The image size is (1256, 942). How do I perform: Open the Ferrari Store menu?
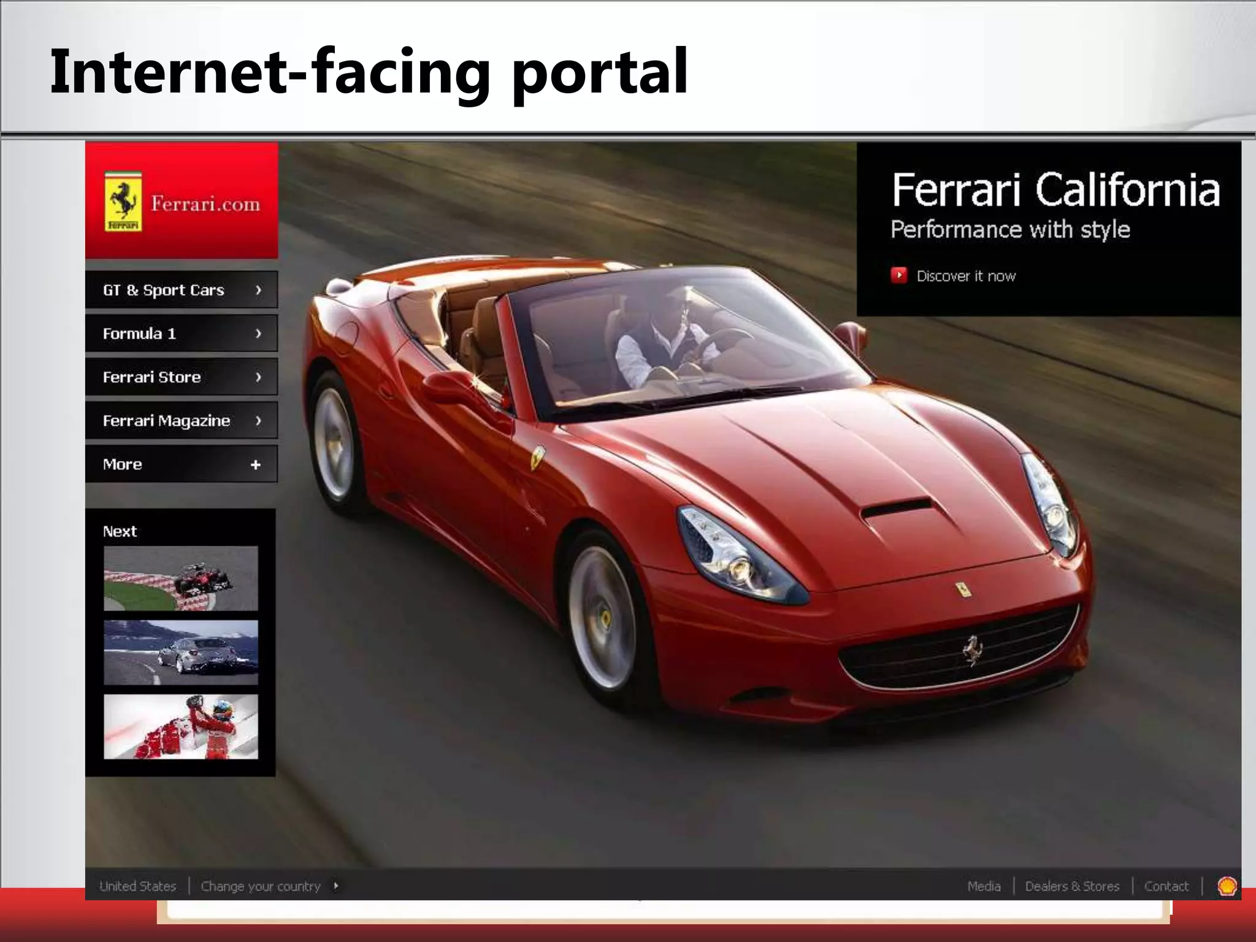coord(182,377)
